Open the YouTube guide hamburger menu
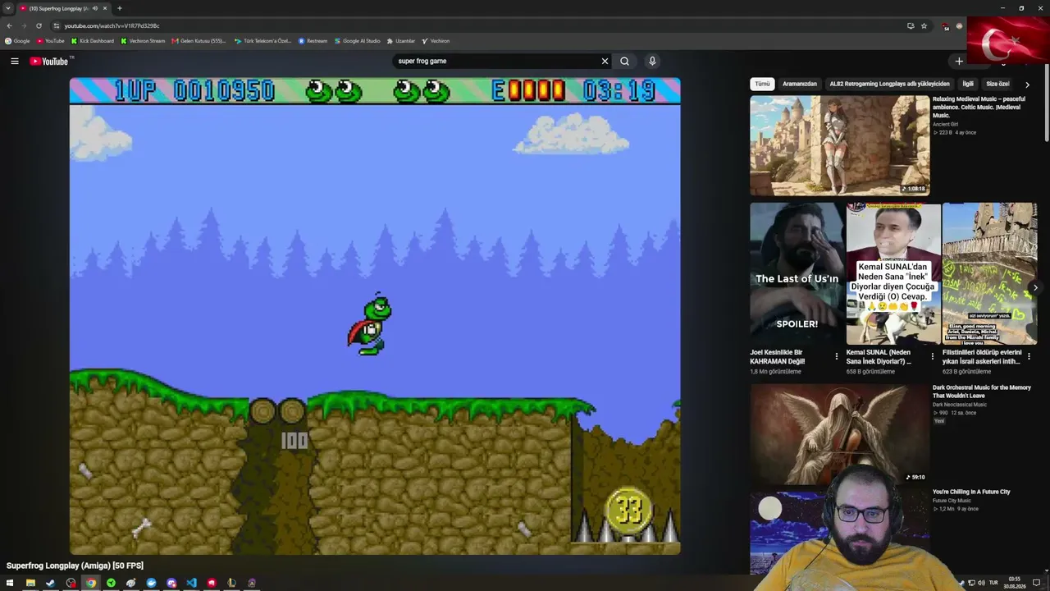1050x591 pixels. coord(14,61)
